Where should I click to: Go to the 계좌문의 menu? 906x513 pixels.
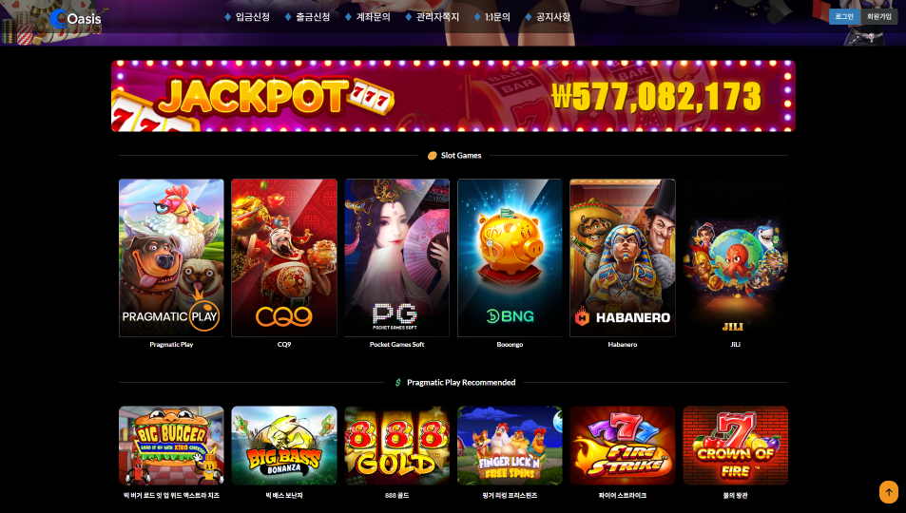[368, 17]
